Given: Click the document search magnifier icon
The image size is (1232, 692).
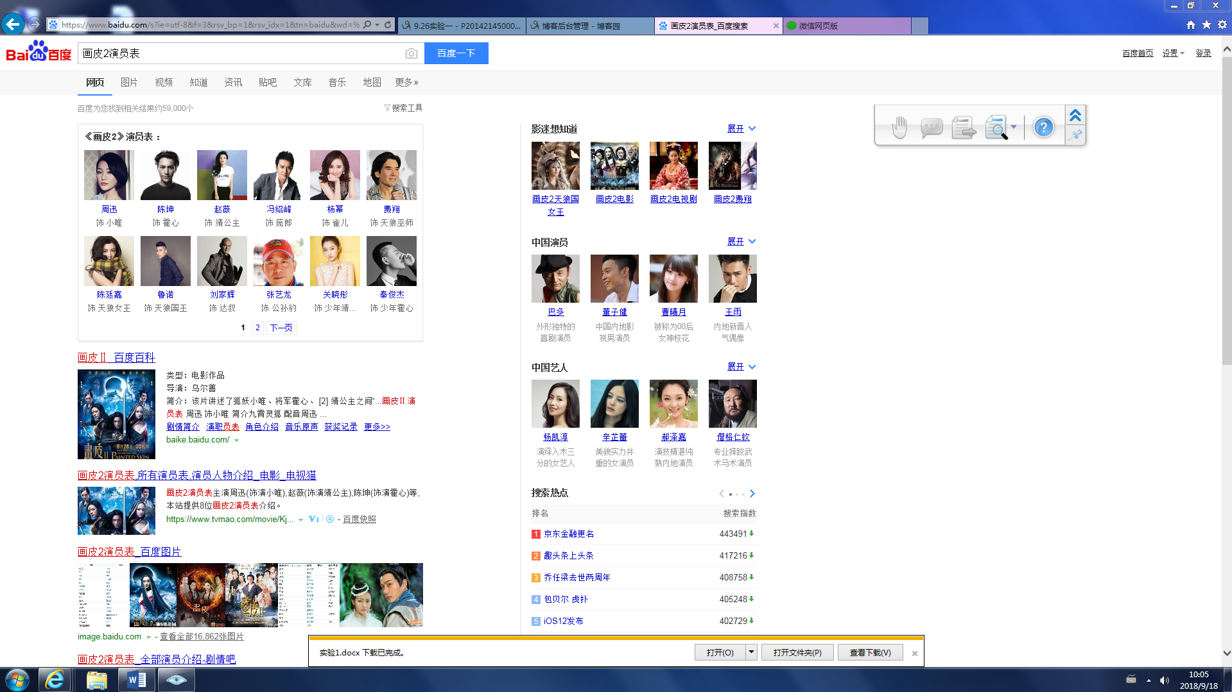Looking at the screenshot, I should (996, 127).
